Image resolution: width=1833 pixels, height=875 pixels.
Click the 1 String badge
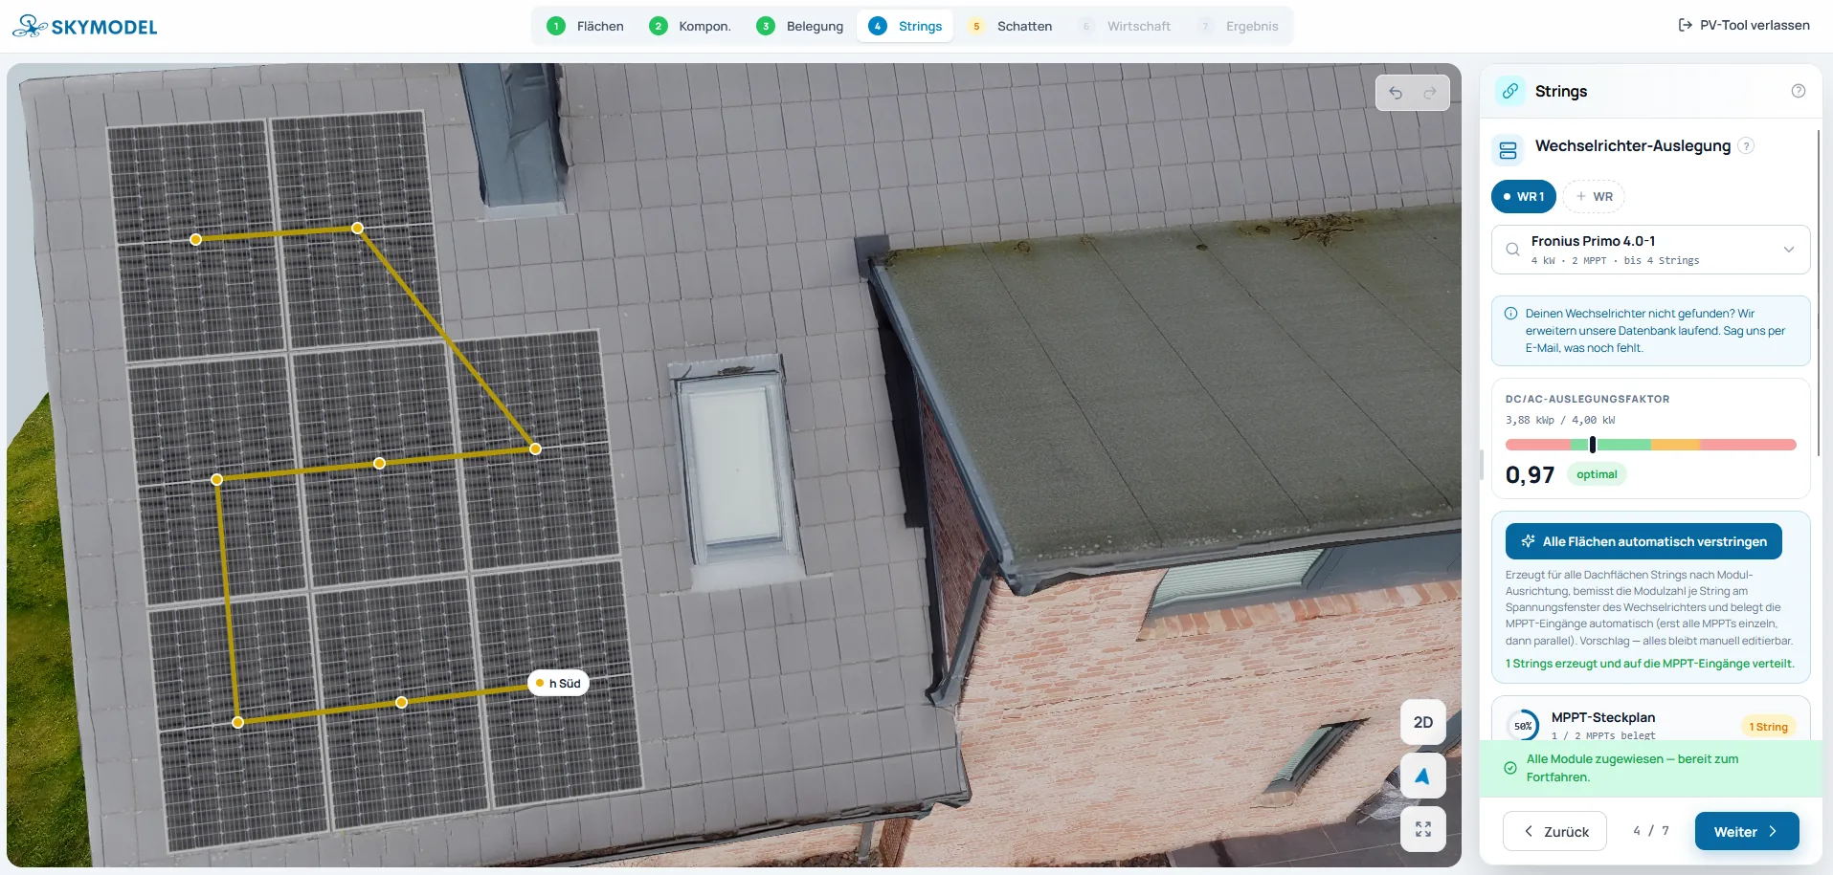coord(1768,727)
